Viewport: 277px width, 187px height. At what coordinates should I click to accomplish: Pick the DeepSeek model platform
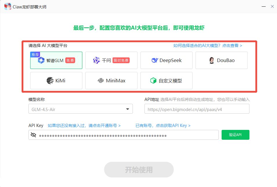(x=166, y=60)
